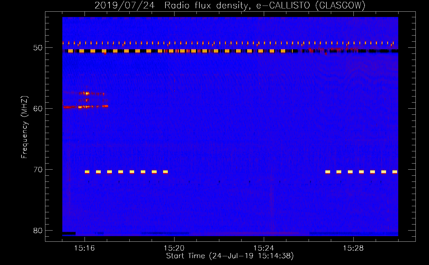
Task: Click the bright emission band at 60 MHz near 15:16
Action: [x=85, y=107]
